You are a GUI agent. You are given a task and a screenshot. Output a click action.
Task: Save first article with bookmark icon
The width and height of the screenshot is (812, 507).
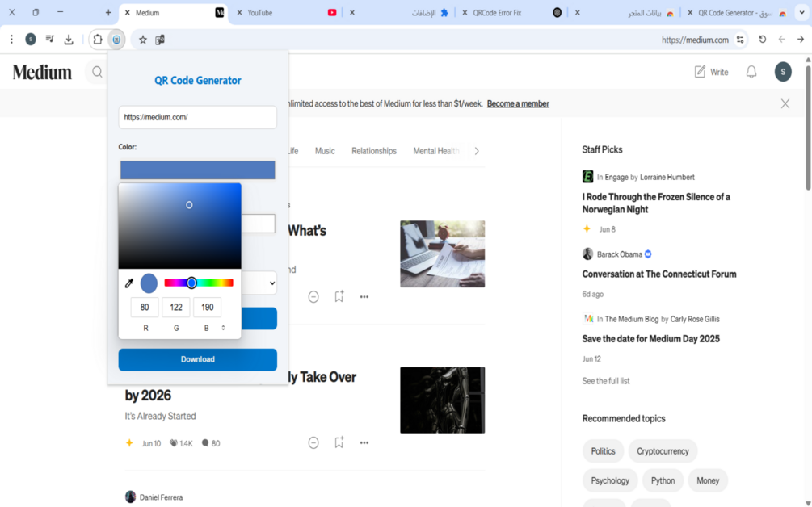(339, 296)
